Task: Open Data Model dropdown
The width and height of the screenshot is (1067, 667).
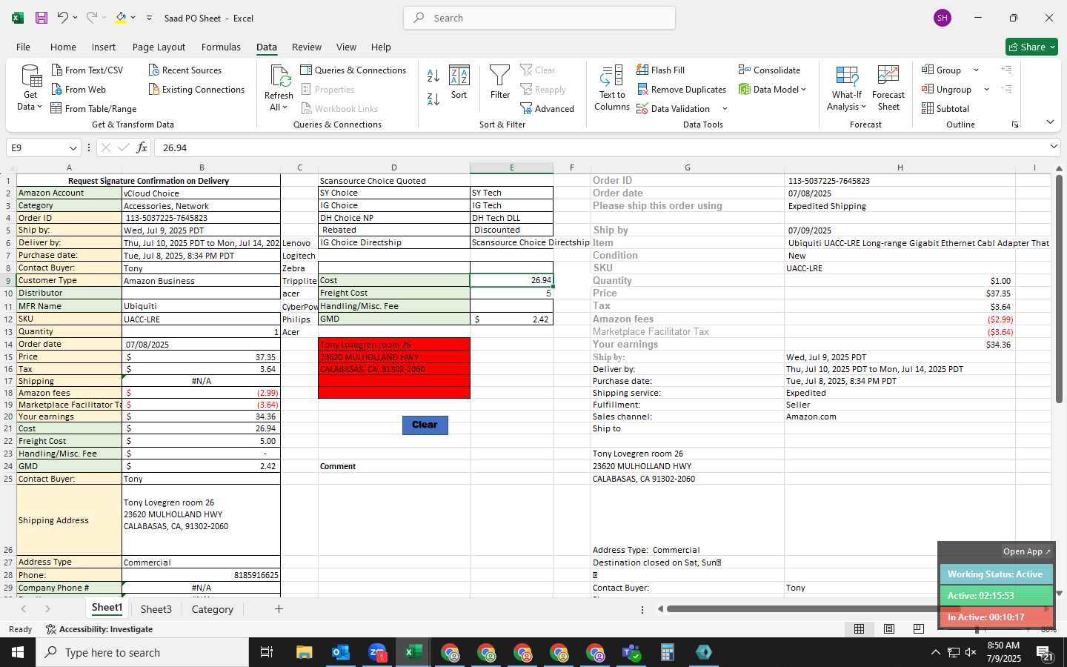Action: [772, 89]
